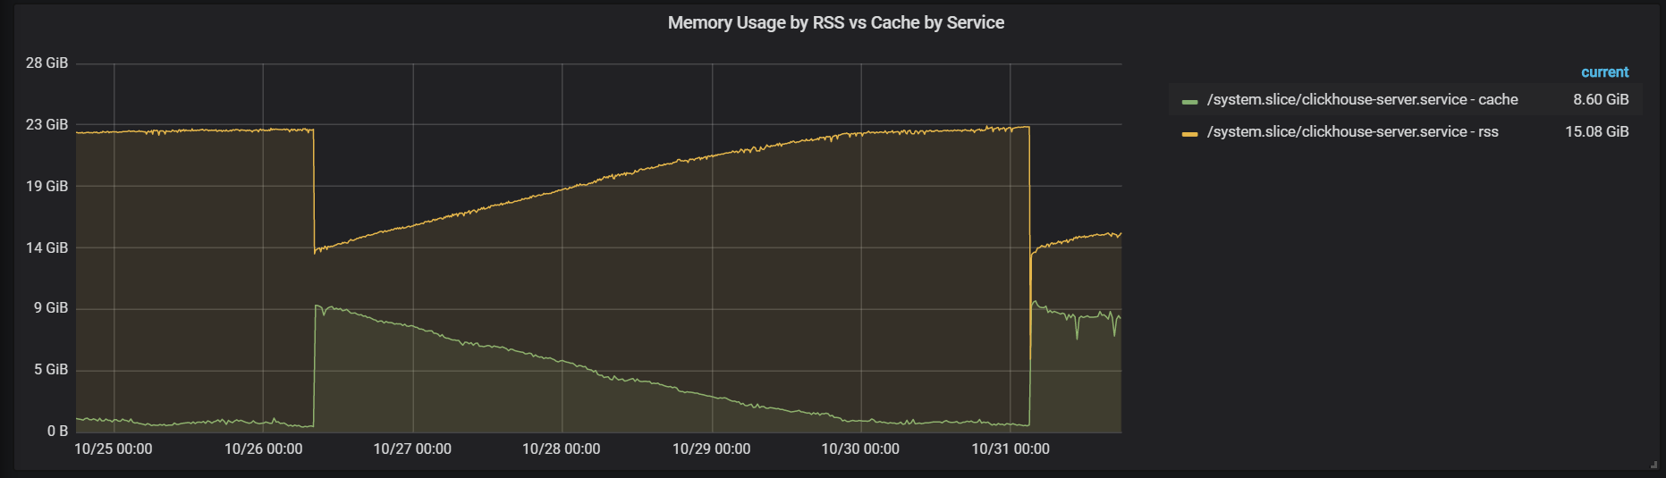Image resolution: width=1666 pixels, height=478 pixels.
Task: Click the 10/26 00:00 time axis label
Action: coord(263,449)
